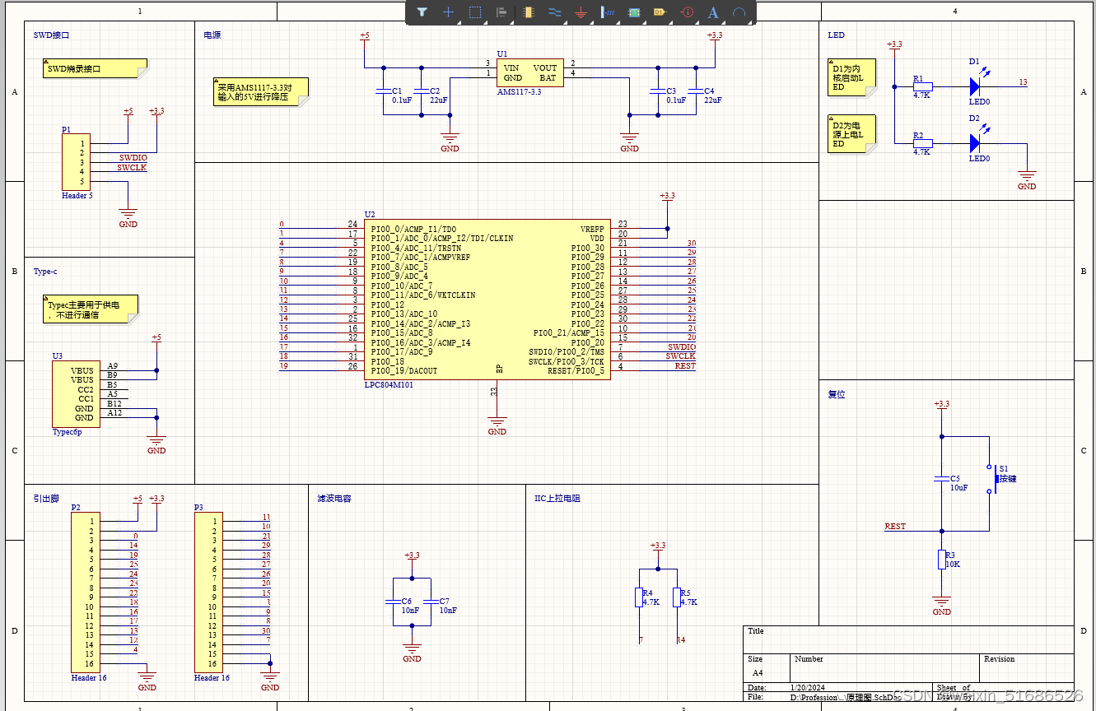Click the REST net label near C5
The width and height of the screenshot is (1096, 711).
click(895, 526)
